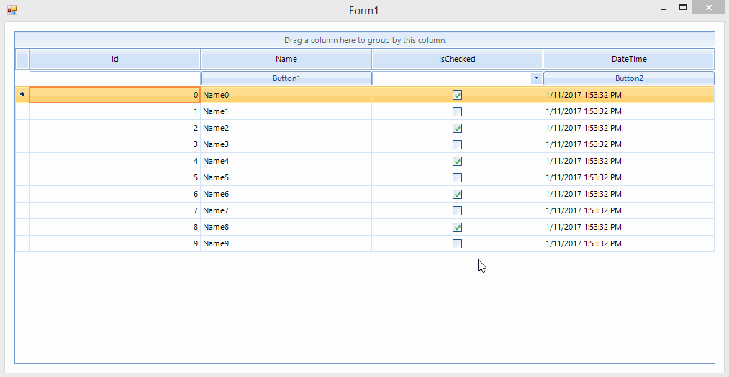Viewport: 729px width, 377px height.
Task: Click the DateTime cell in the Name9 row
Action: coord(628,243)
